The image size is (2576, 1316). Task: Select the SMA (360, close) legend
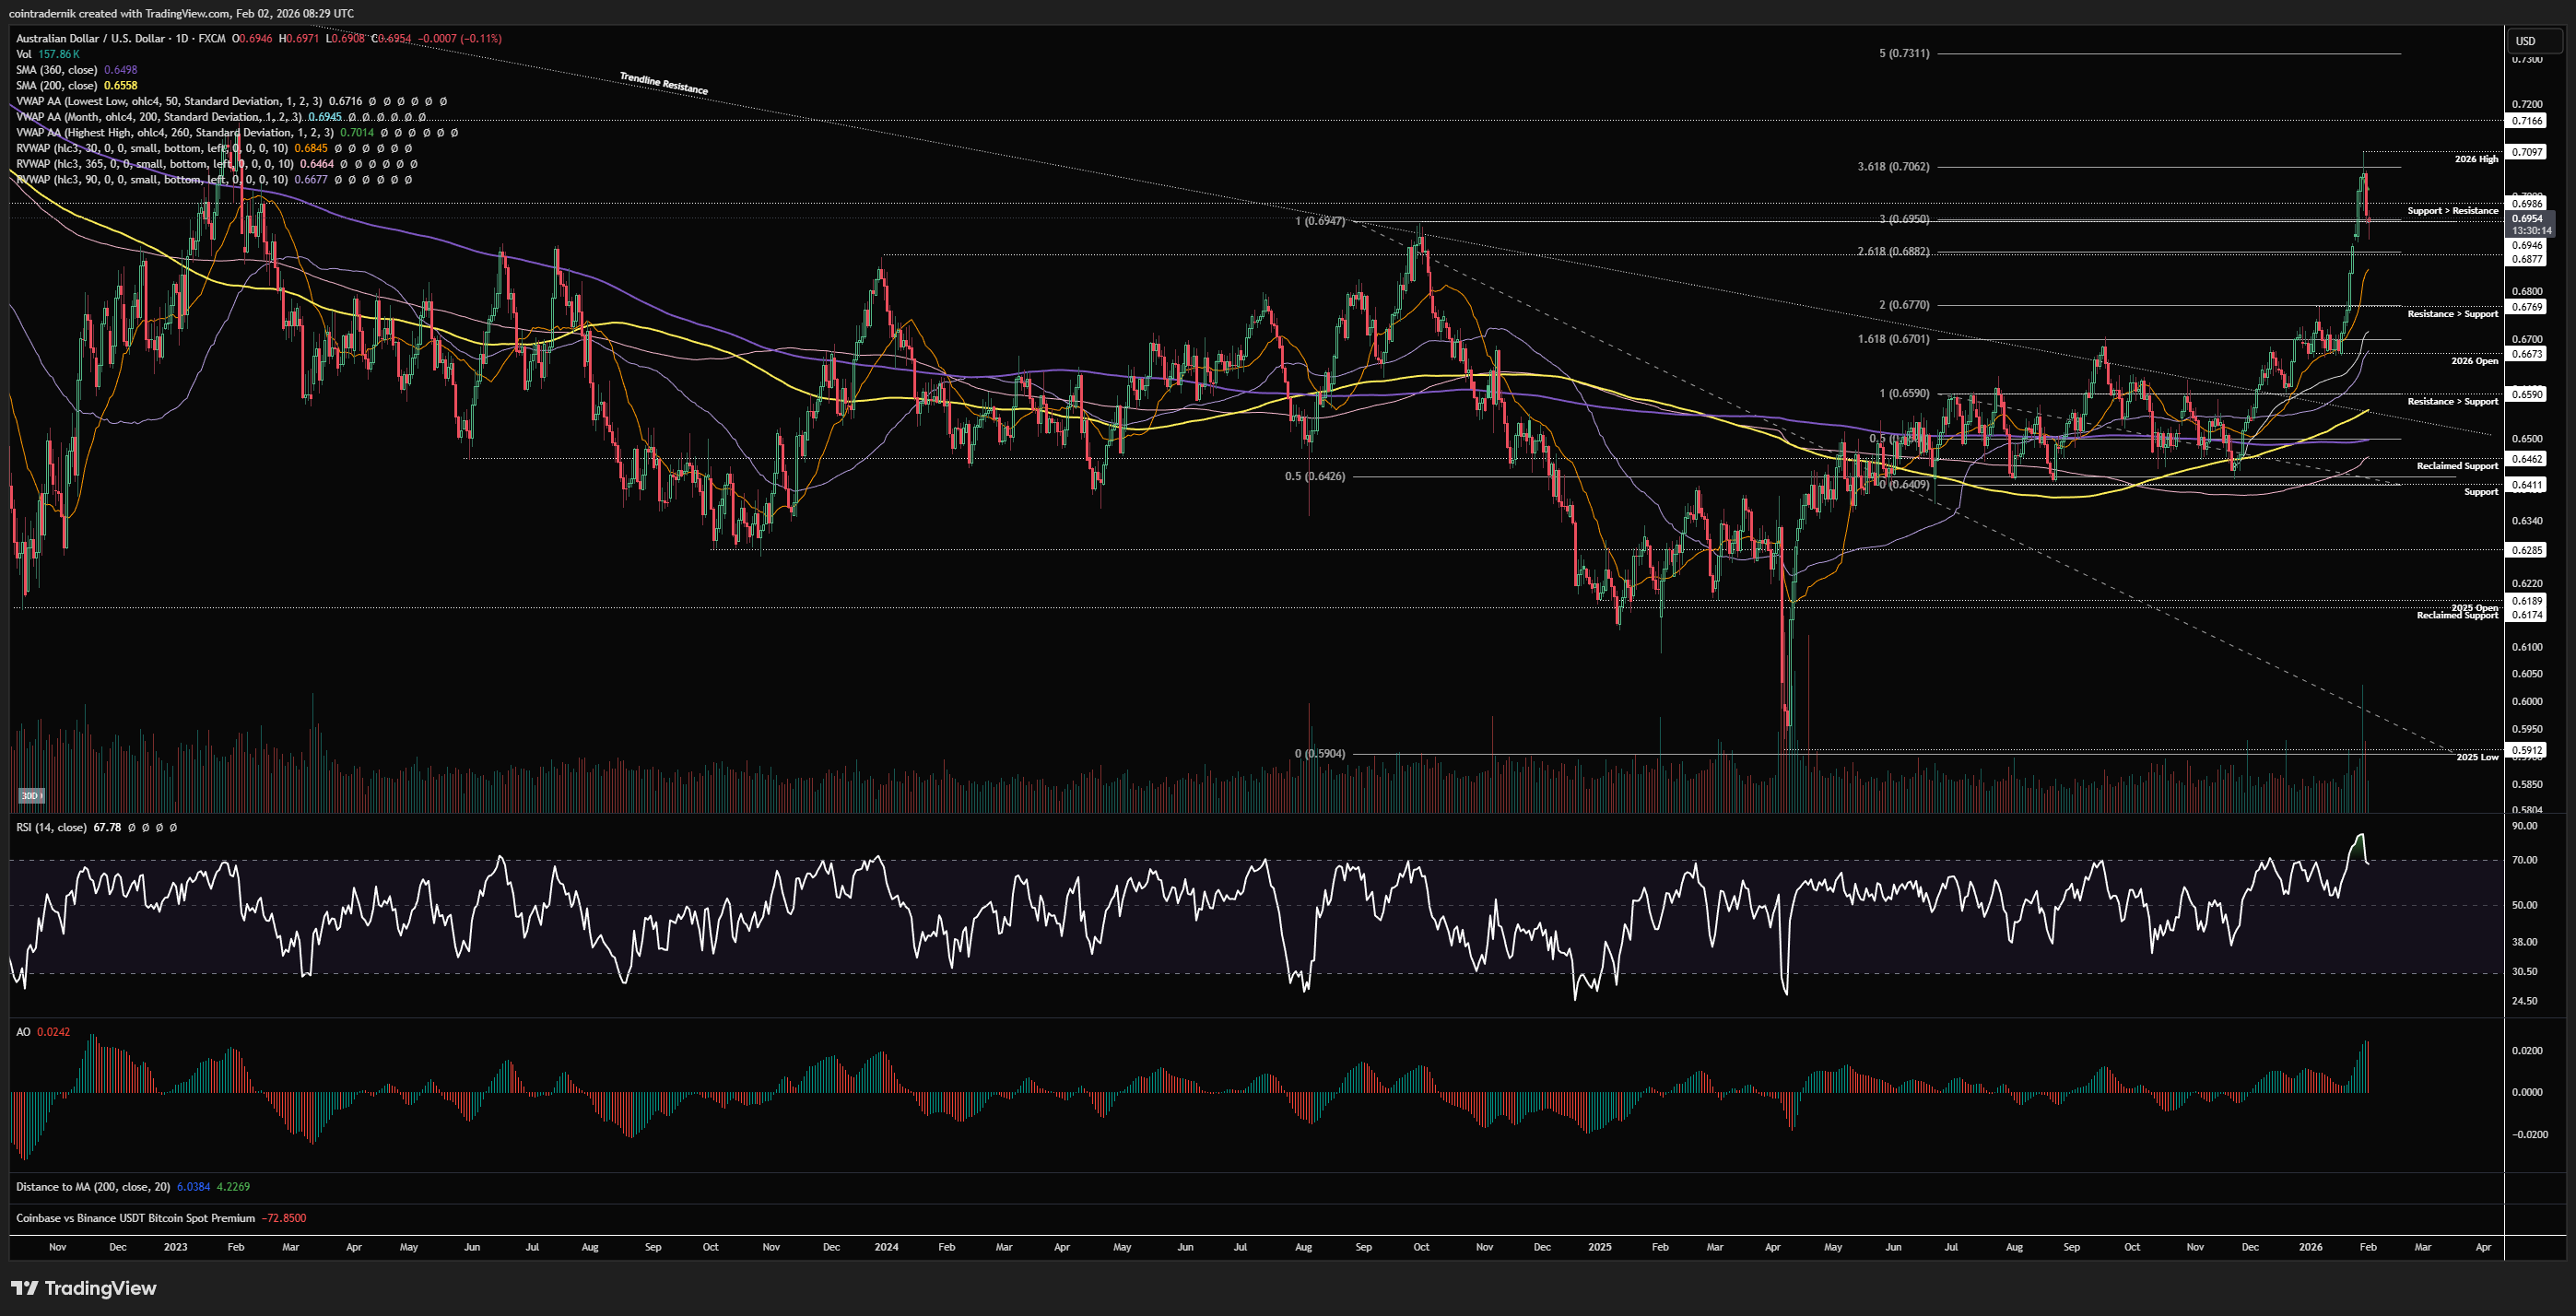[57, 70]
